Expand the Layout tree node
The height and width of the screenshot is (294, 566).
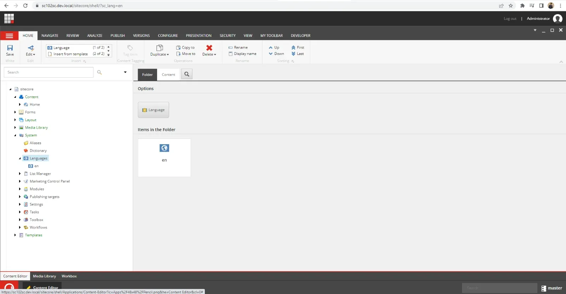[15, 120]
